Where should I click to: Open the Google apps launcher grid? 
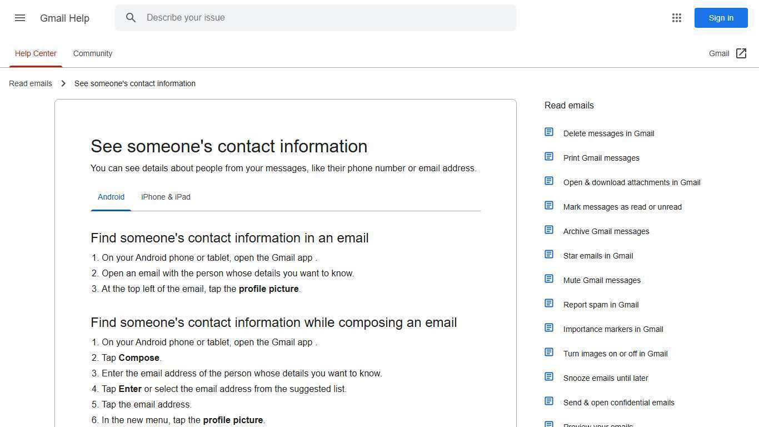(x=677, y=18)
